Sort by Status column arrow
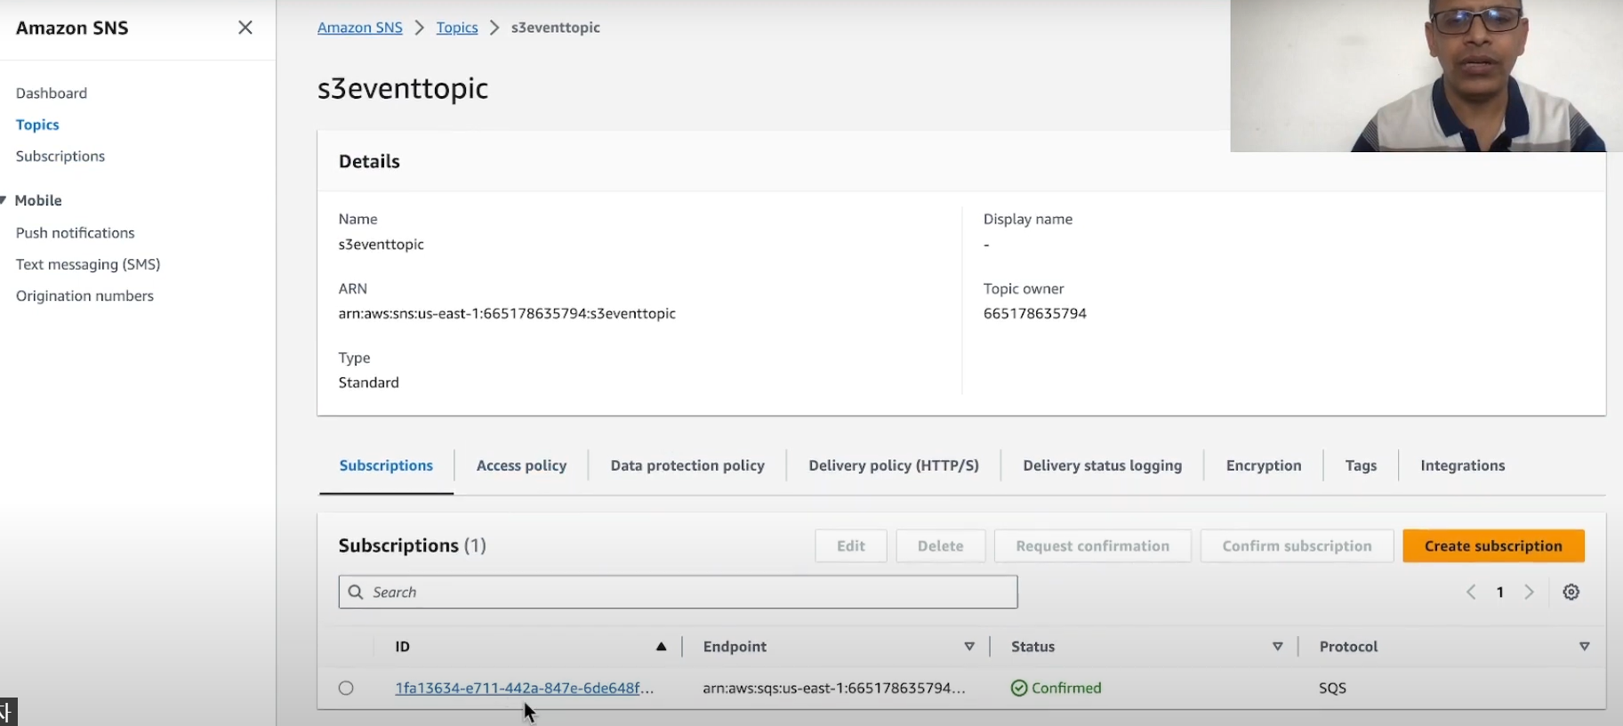The image size is (1623, 726). 1278,647
